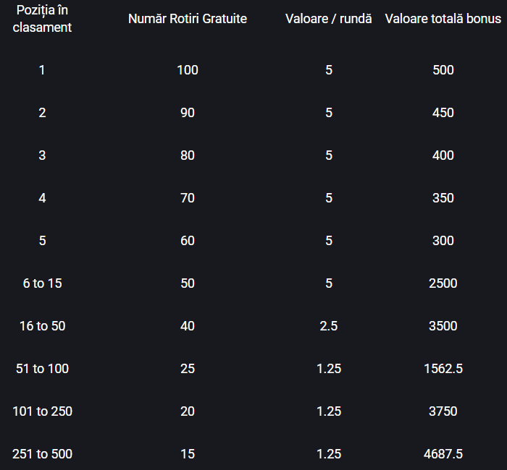Viewport: 507px width, 470px height.
Task: Select the rank 2 position cell
Action: coord(42,113)
